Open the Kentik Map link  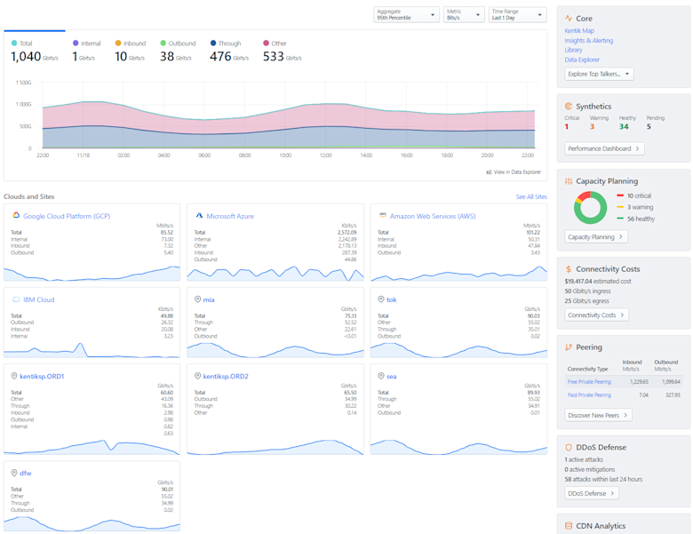579,30
